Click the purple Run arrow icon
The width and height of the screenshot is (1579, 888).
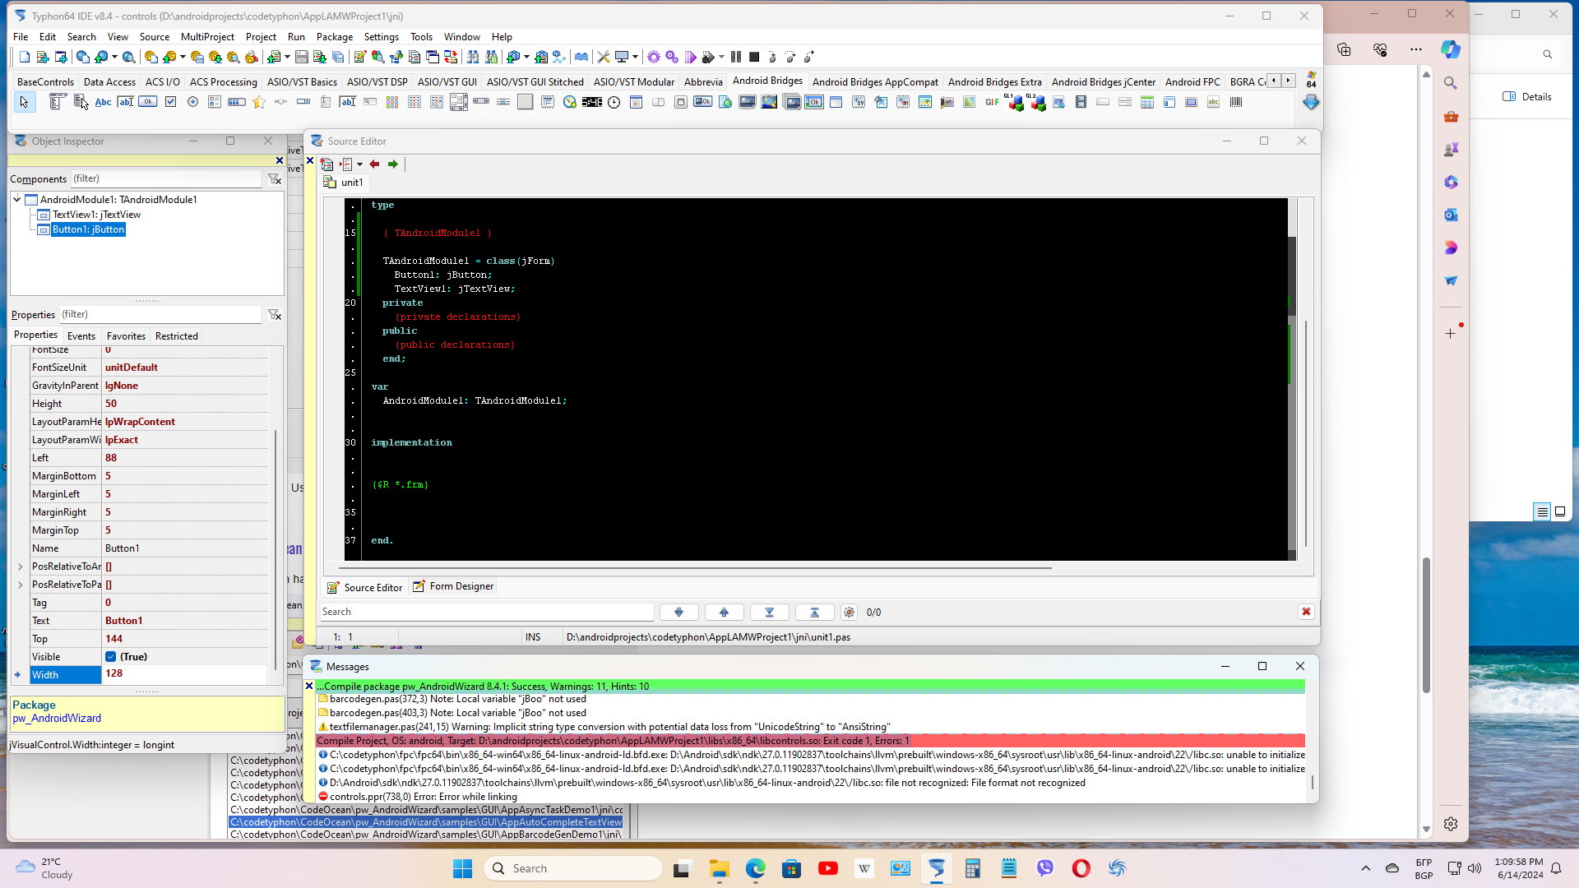(x=691, y=57)
